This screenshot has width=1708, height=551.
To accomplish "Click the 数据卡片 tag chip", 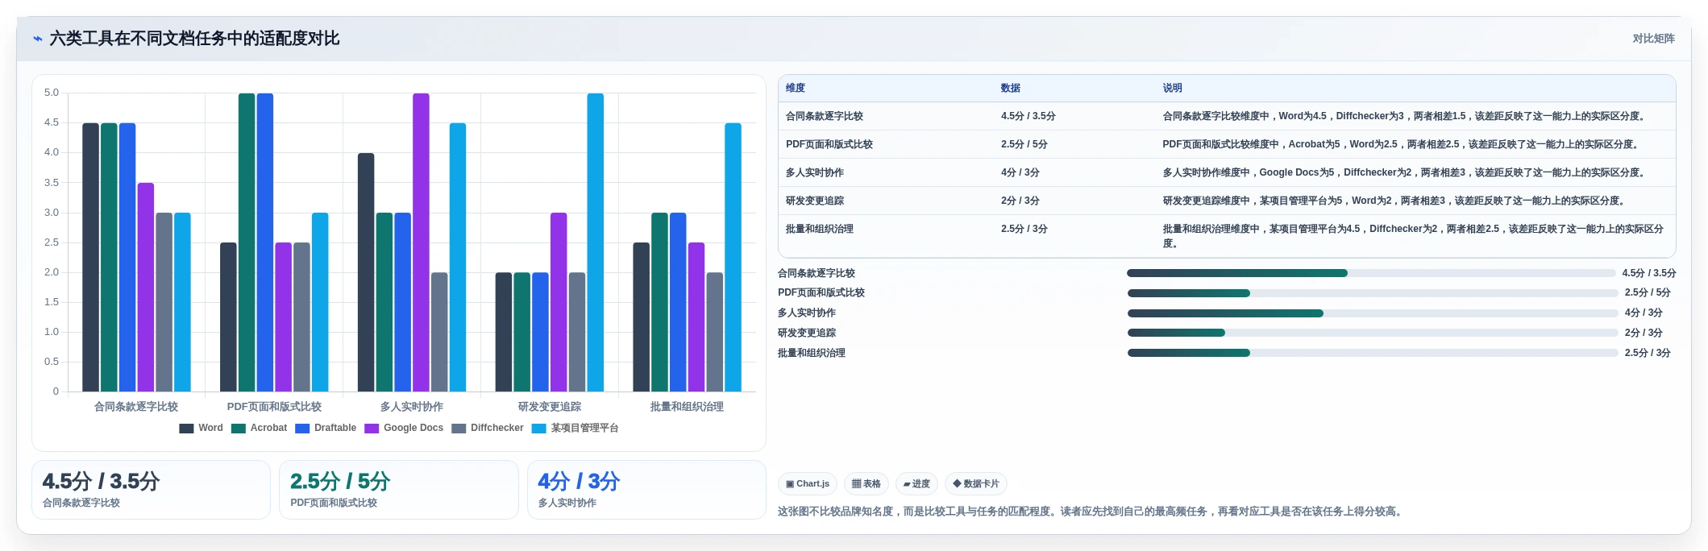I will (975, 484).
